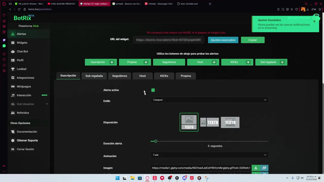Switch to the KICKs settings tab

164,76
